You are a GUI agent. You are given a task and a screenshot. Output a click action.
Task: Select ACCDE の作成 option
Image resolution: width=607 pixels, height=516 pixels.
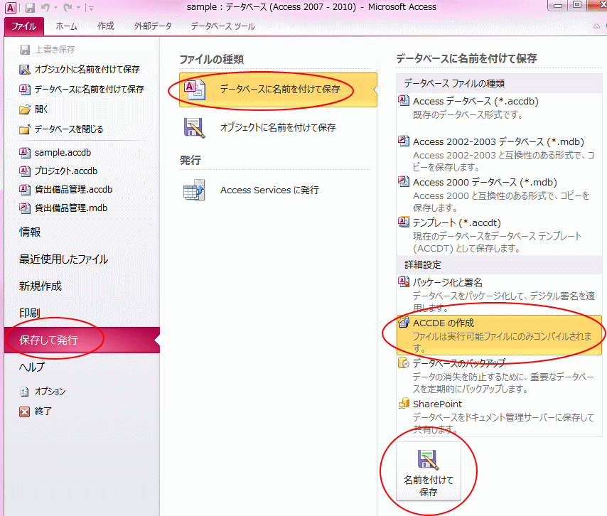coord(499,335)
